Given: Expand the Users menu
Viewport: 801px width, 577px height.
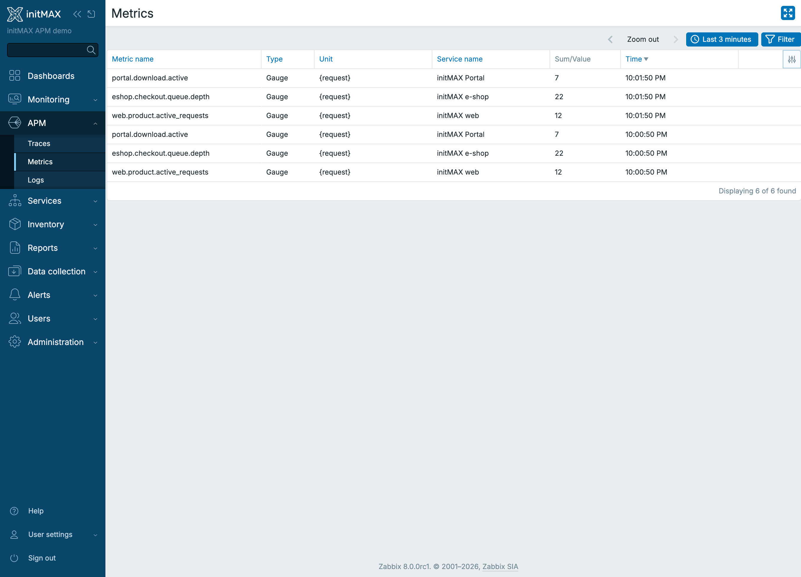Looking at the screenshot, I should point(53,319).
